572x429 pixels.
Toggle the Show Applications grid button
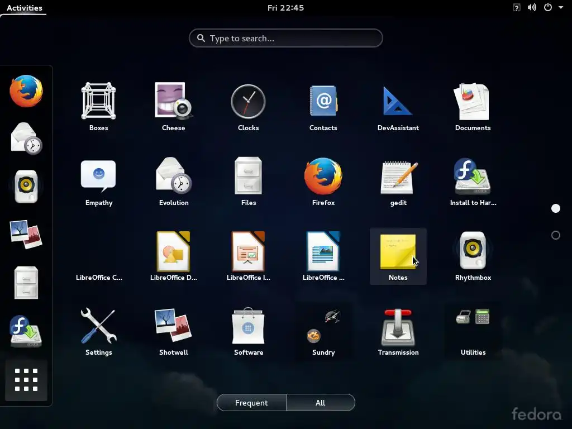point(26,380)
